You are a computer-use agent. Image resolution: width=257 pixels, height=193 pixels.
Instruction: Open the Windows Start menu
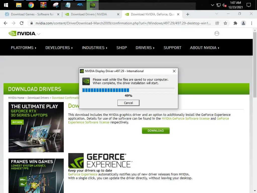coord(6,5)
